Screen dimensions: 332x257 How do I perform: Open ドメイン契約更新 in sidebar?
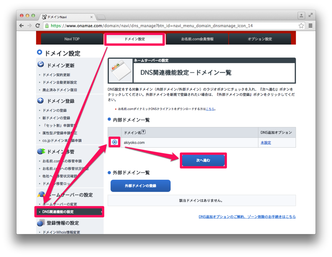(56, 75)
